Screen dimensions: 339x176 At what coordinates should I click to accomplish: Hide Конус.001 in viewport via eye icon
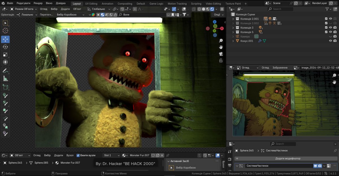coord(331,41)
